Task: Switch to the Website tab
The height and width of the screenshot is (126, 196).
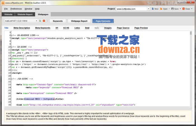Action: coord(8,14)
